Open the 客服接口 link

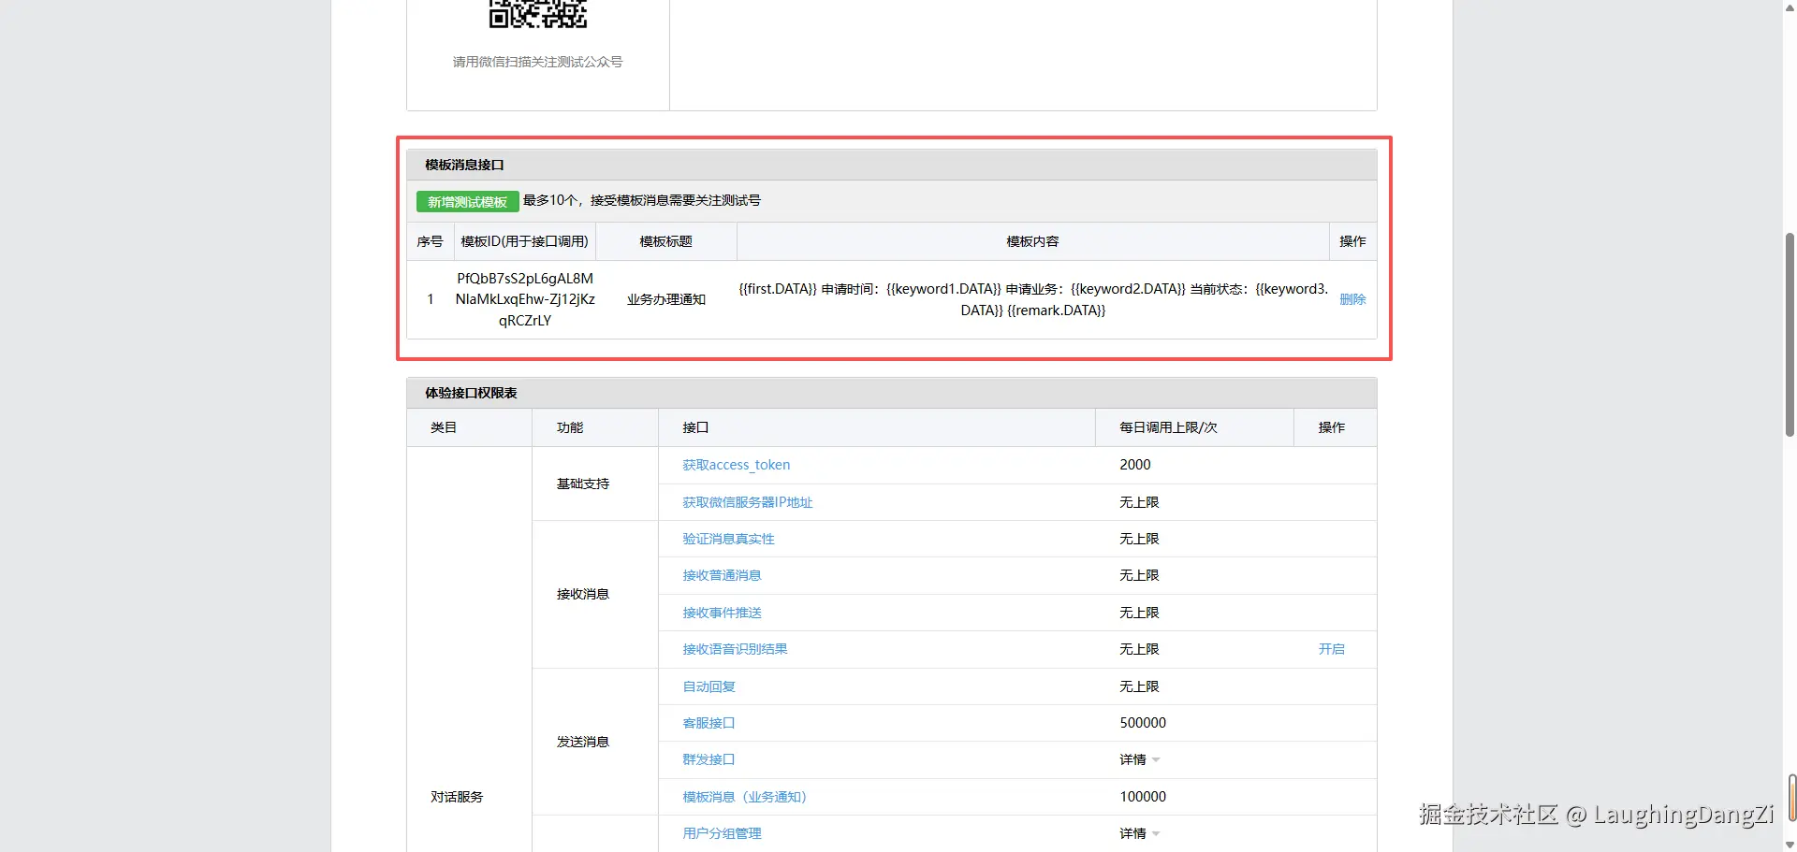pyautogui.click(x=709, y=723)
